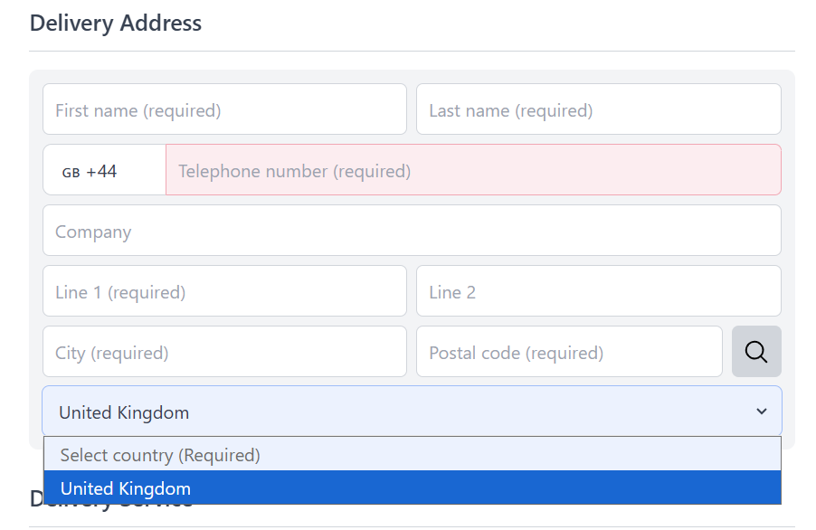
Task: Pick the Select country (Required) option
Action: [x=412, y=455]
